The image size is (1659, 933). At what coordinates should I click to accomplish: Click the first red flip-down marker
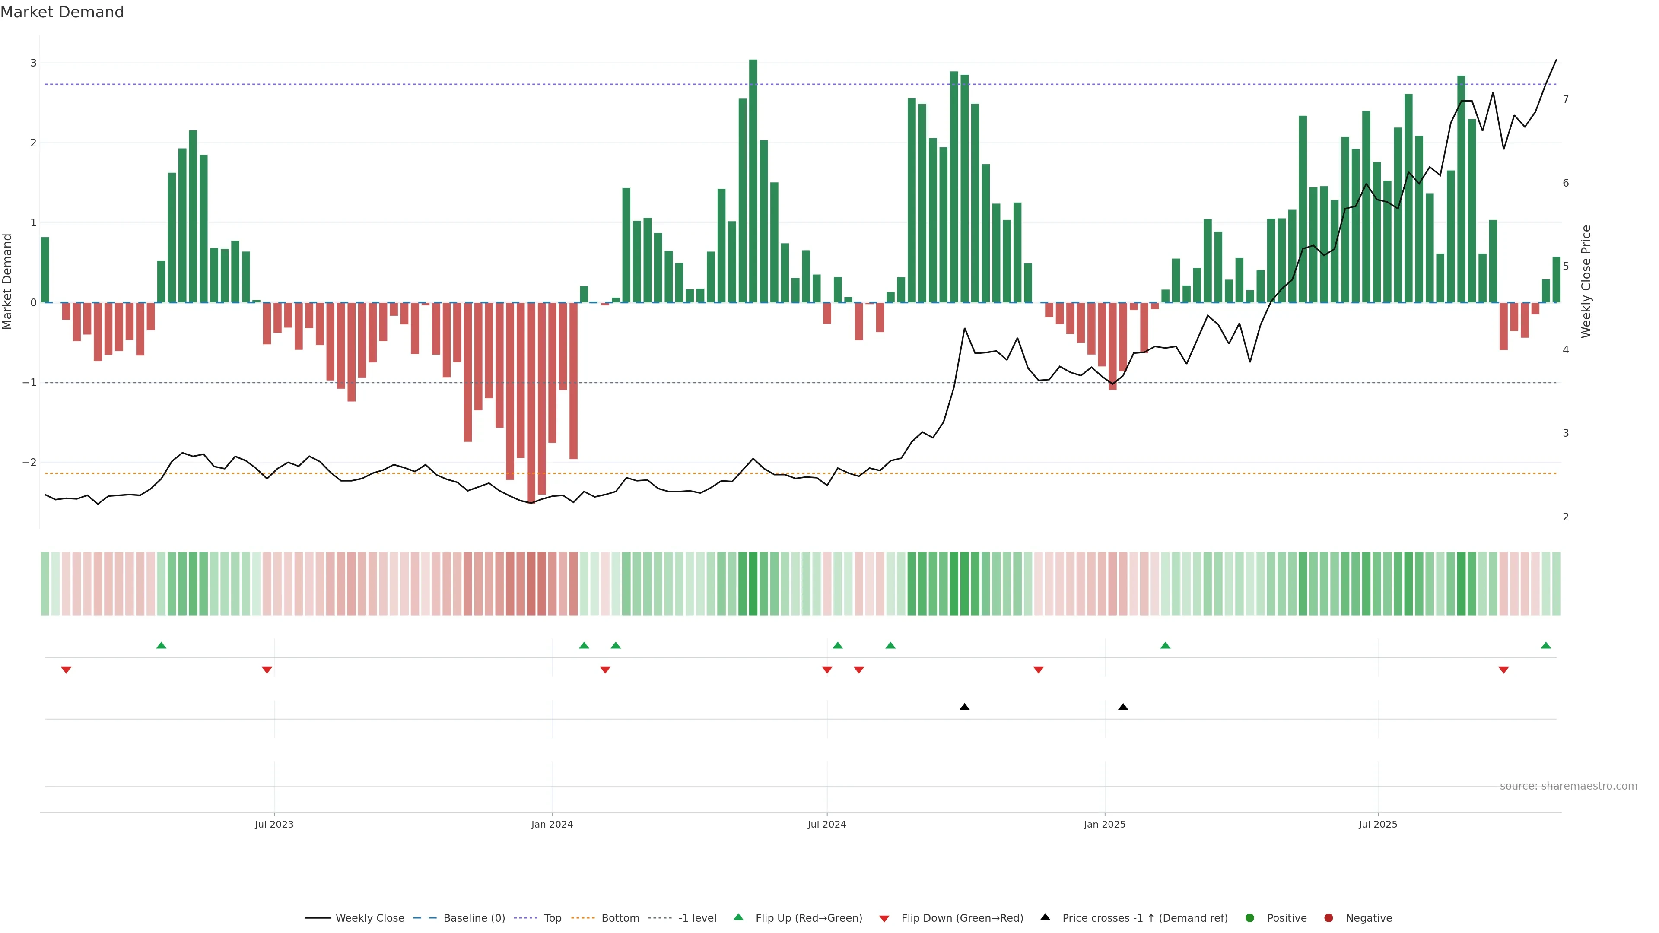pos(66,670)
